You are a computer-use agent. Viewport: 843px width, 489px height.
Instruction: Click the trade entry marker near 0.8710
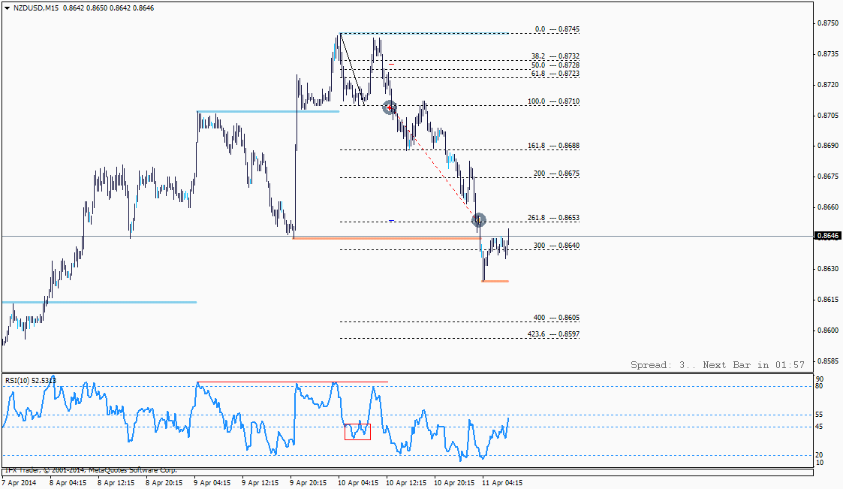390,107
